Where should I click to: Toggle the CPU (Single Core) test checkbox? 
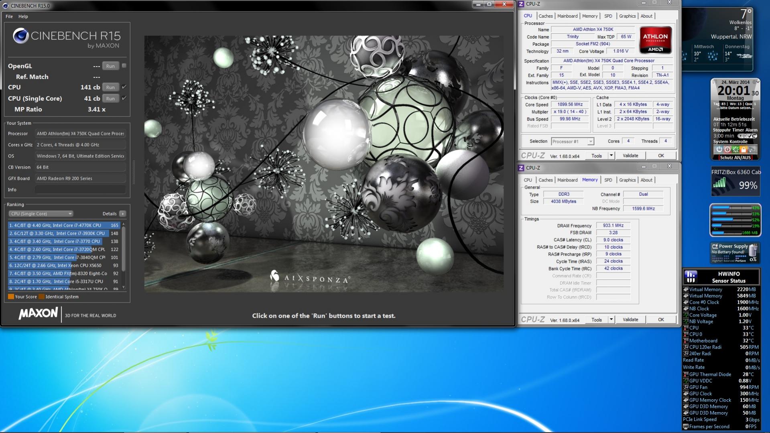pyautogui.click(x=124, y=98)
